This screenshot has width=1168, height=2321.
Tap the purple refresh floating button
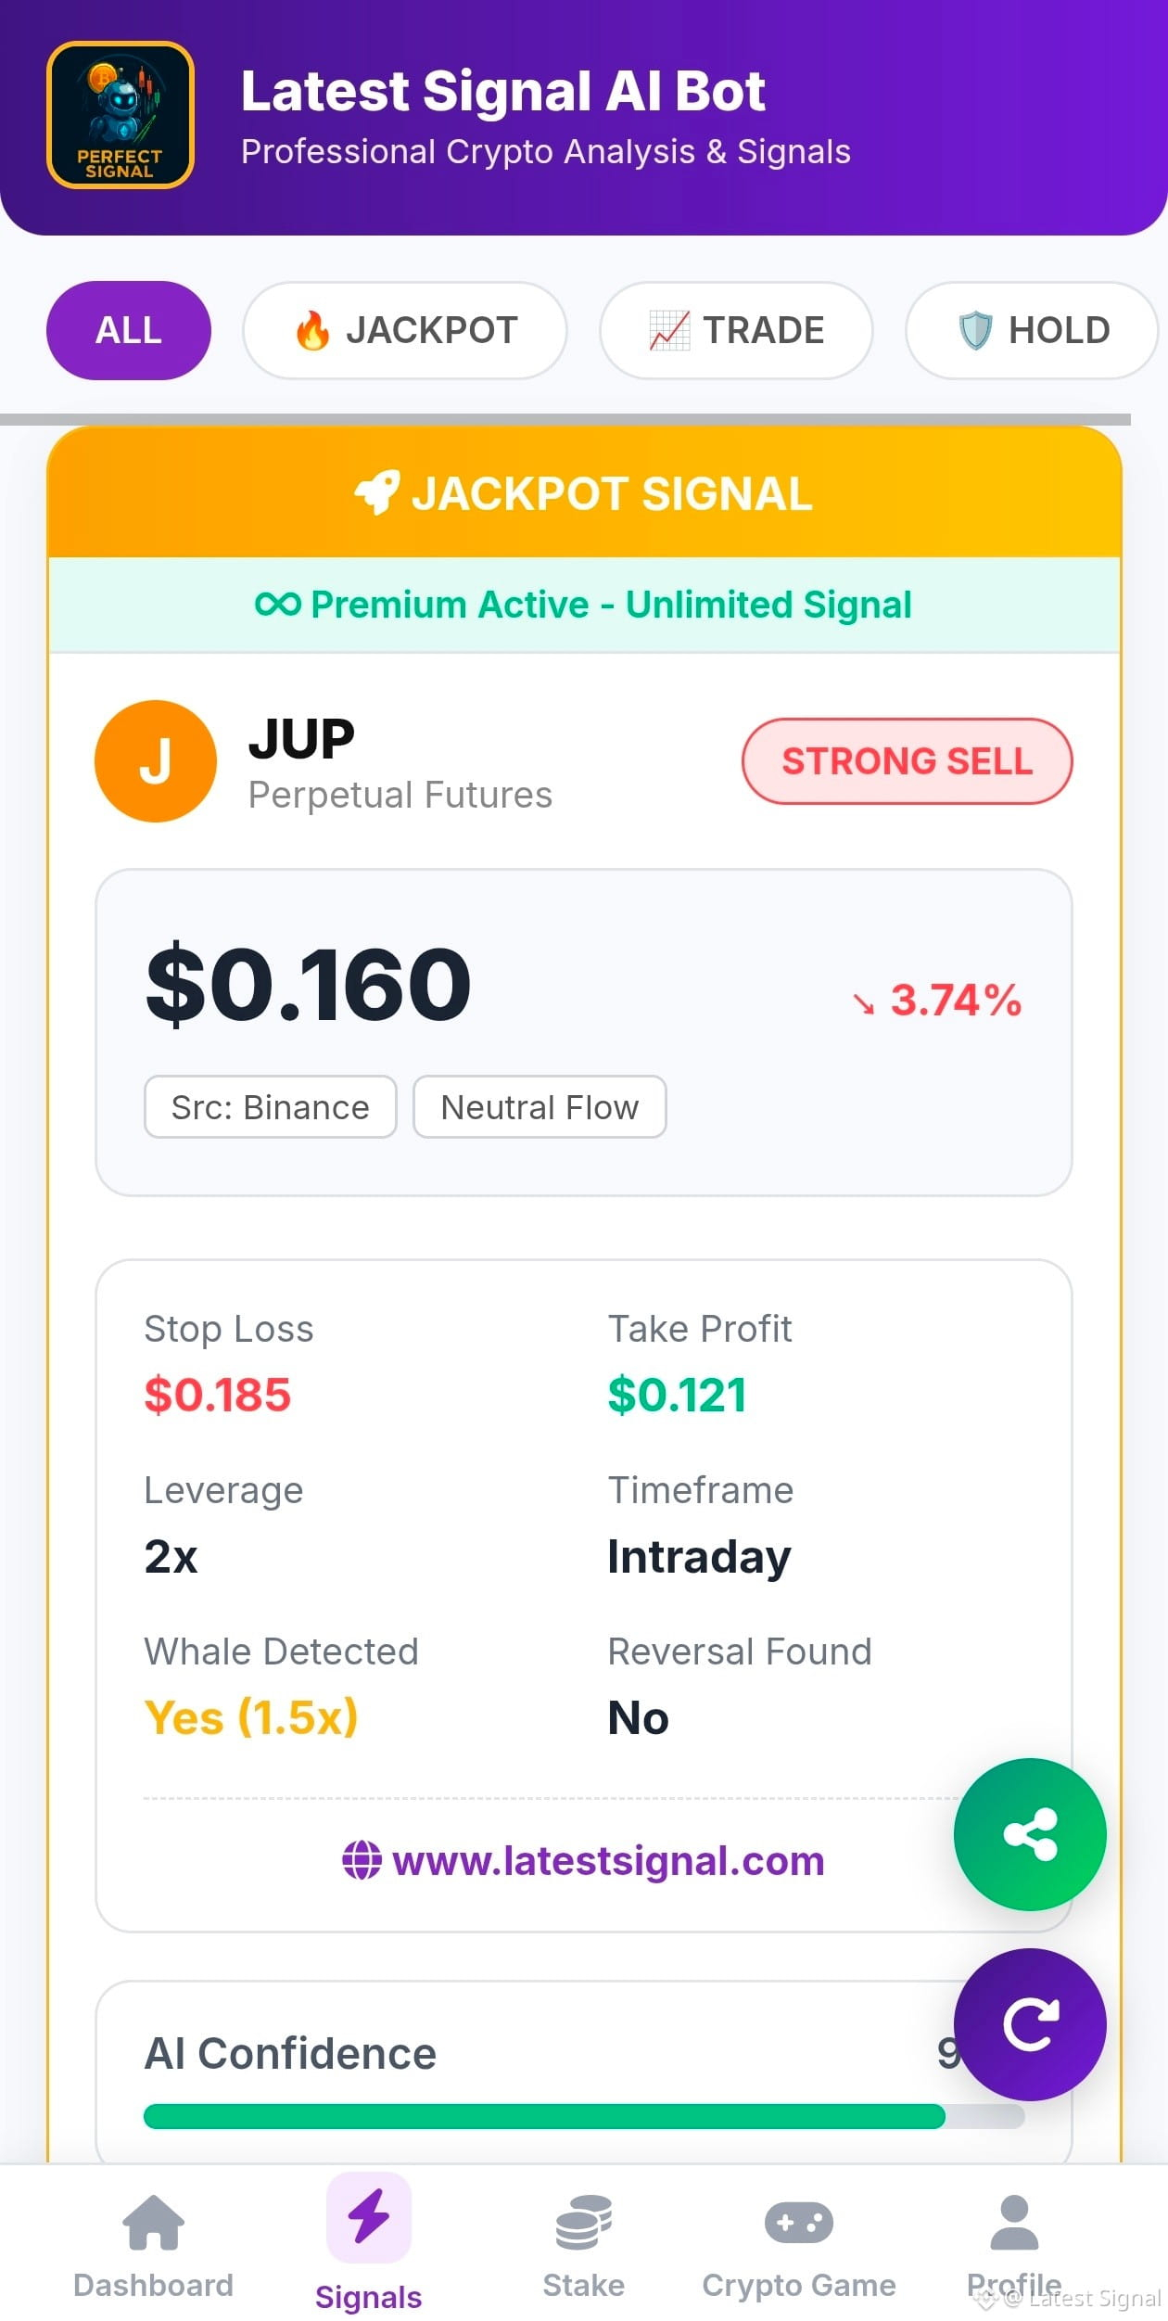(x=1030, y=2024)
